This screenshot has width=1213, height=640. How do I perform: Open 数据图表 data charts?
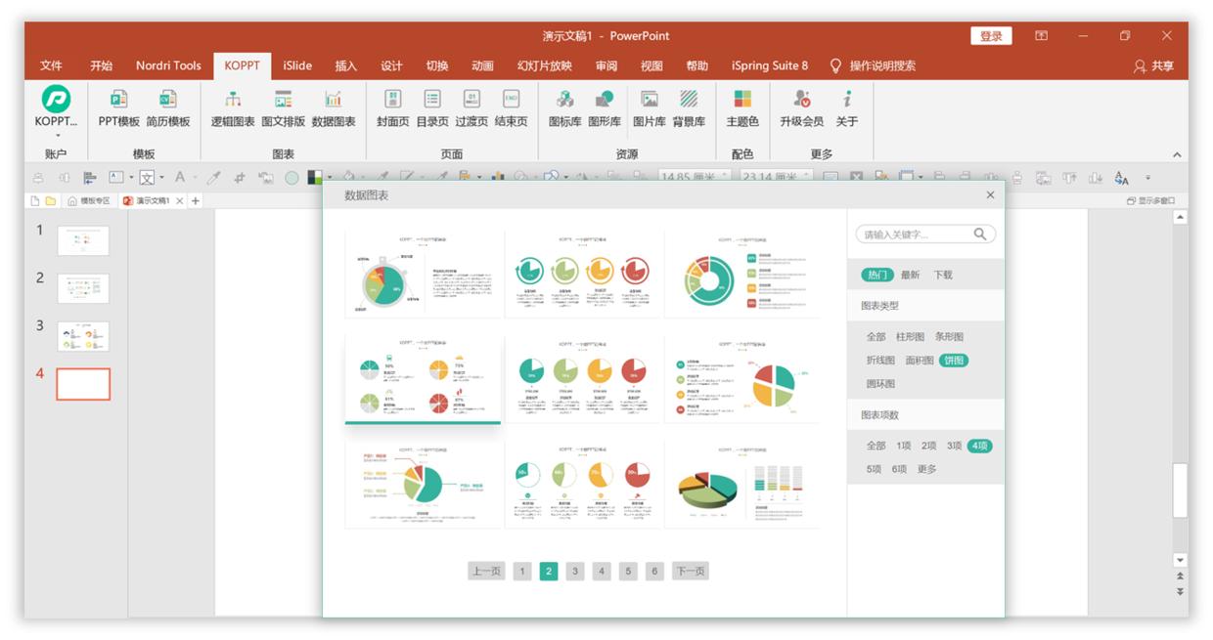point(334,107)
